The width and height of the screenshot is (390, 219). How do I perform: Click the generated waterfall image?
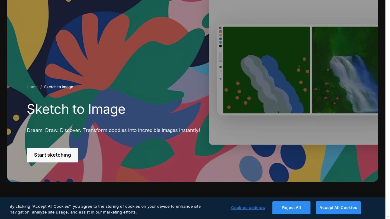[x=345, y=70]
